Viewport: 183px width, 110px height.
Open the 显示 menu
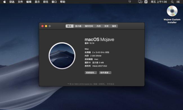tap(37, 2)
